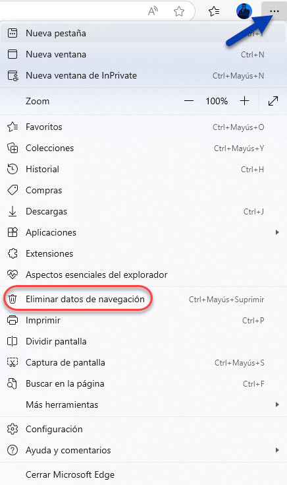Decrease zoom with the minus button
Screen dimensions: 287x485
coord(189,101)
